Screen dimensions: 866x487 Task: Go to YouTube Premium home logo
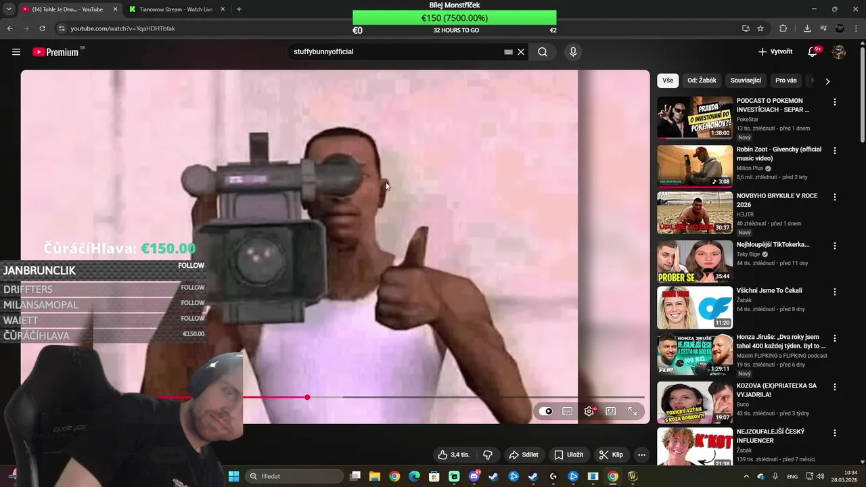tap(55, 52)
